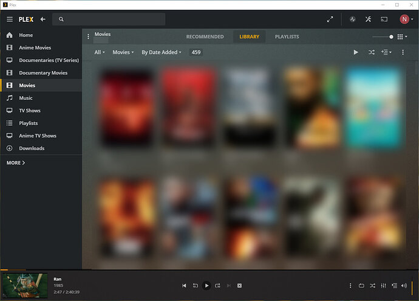Stop playback with the square stop icon
This screenshot has width=419, height=301.
(239, 285)
